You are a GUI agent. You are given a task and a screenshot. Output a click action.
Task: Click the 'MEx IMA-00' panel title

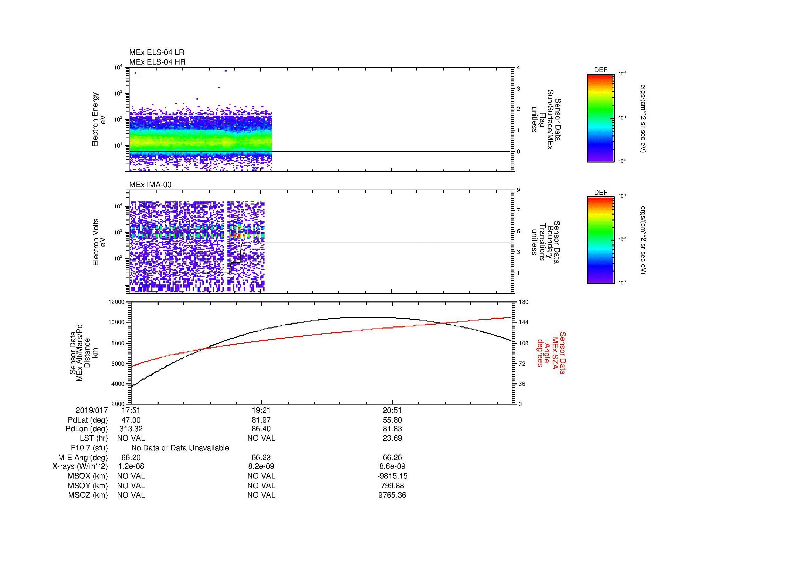[150, 185]
